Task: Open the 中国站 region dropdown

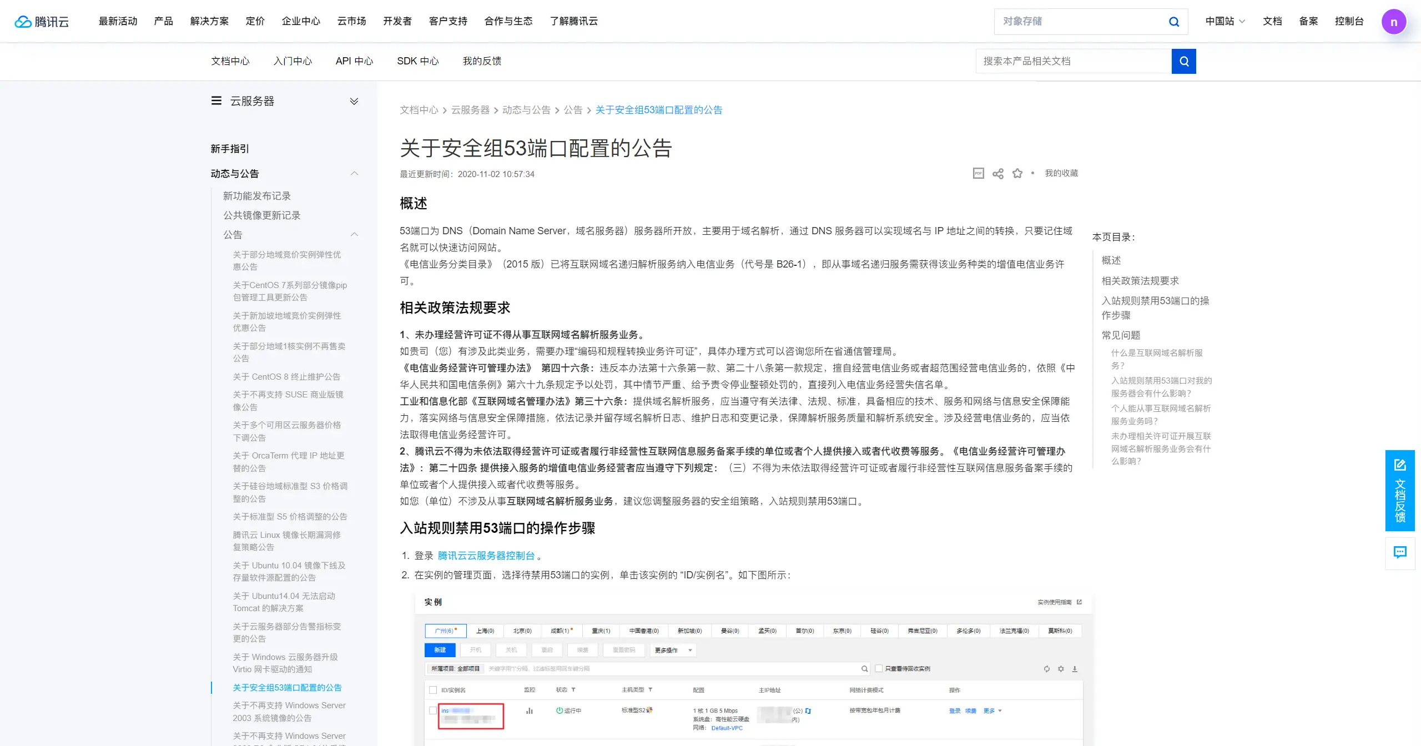Action: click(1225, 21)
